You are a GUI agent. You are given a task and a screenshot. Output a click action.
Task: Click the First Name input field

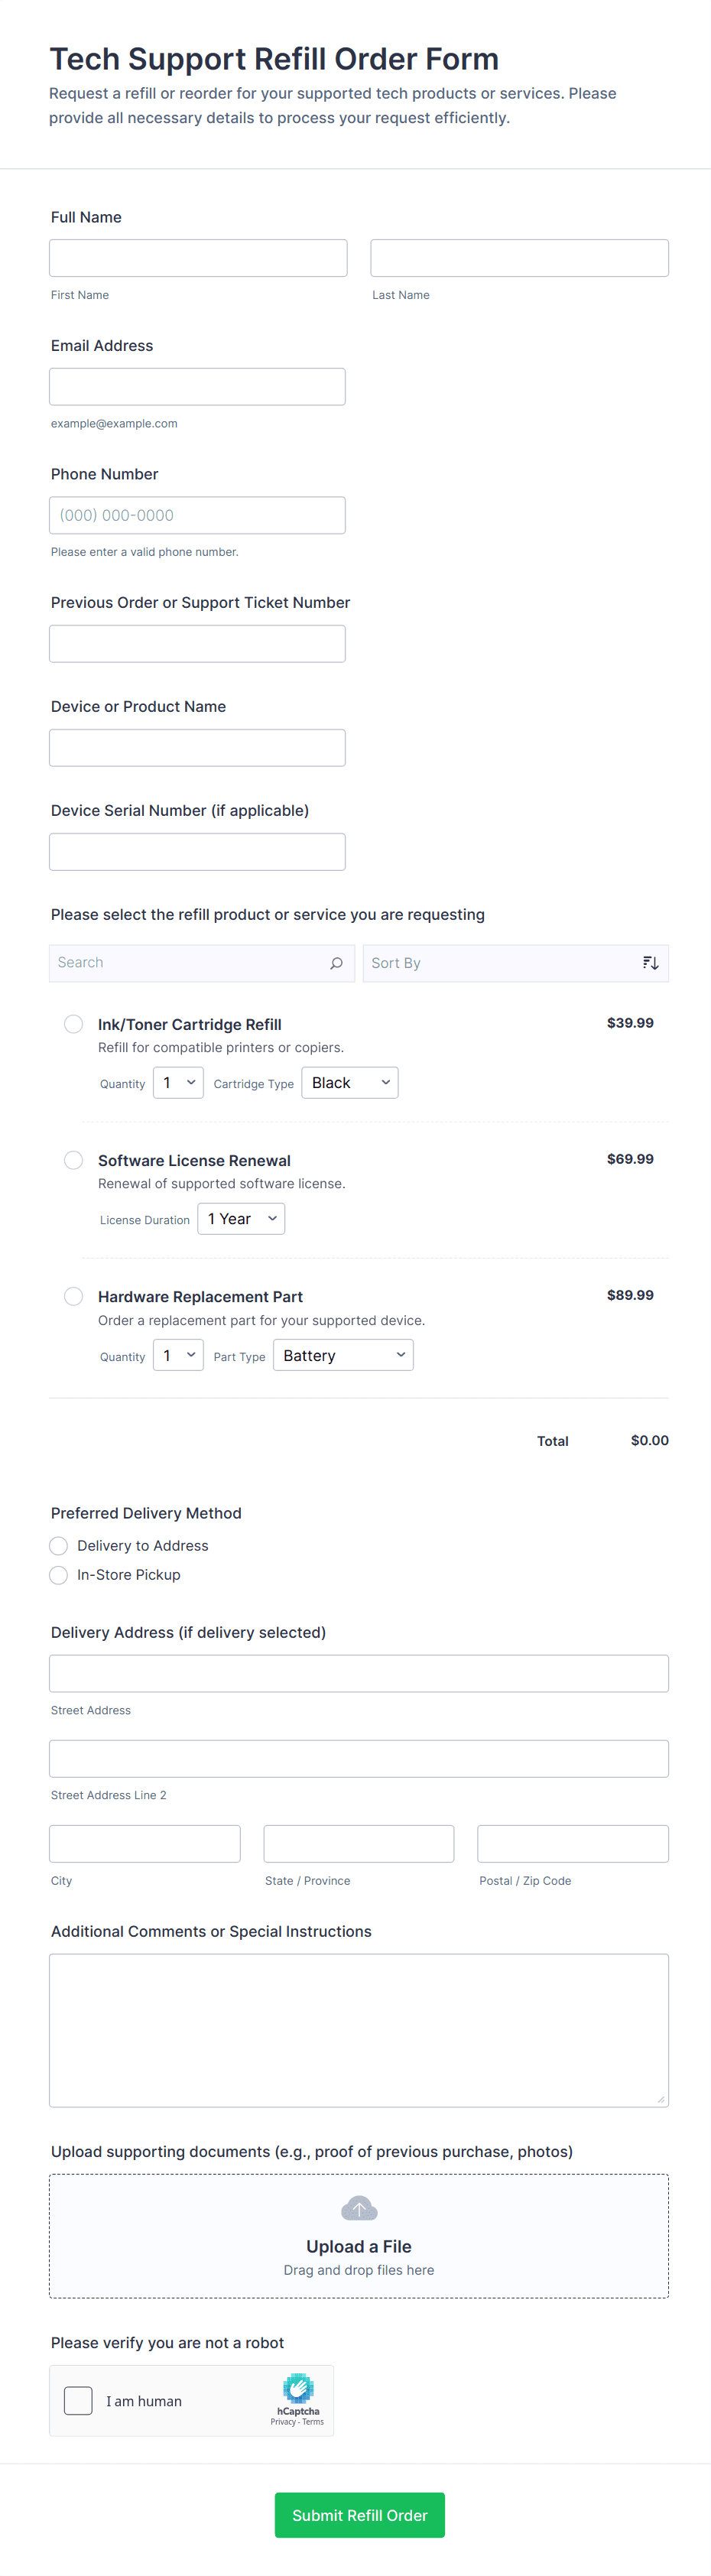[198, 258]
